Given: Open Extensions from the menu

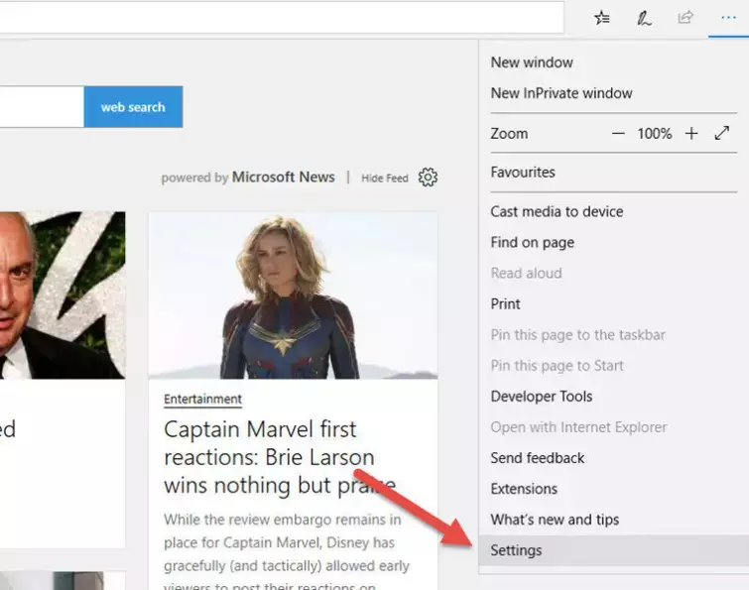Looking at the screenshot, I should click(x=613, y=489).
